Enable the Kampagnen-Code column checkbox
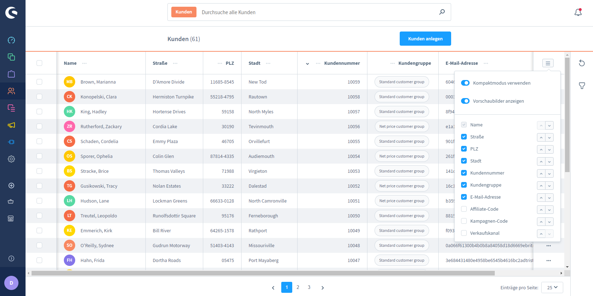The image size is (593, 296). point(464,221)
